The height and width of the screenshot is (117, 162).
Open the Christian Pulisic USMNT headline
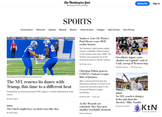tap(94, 74)
